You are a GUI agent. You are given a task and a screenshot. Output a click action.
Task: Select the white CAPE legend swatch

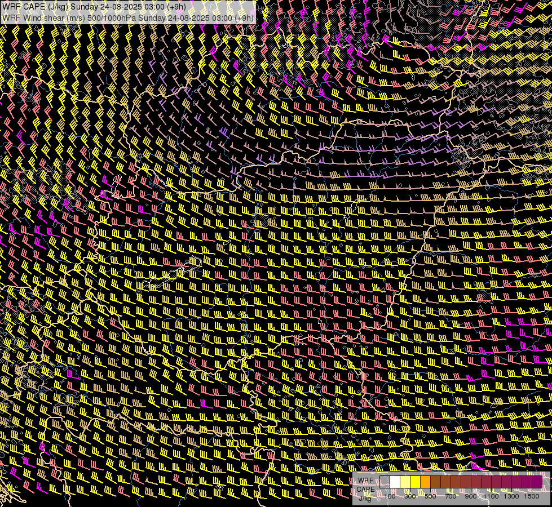[x=395, y=482]
